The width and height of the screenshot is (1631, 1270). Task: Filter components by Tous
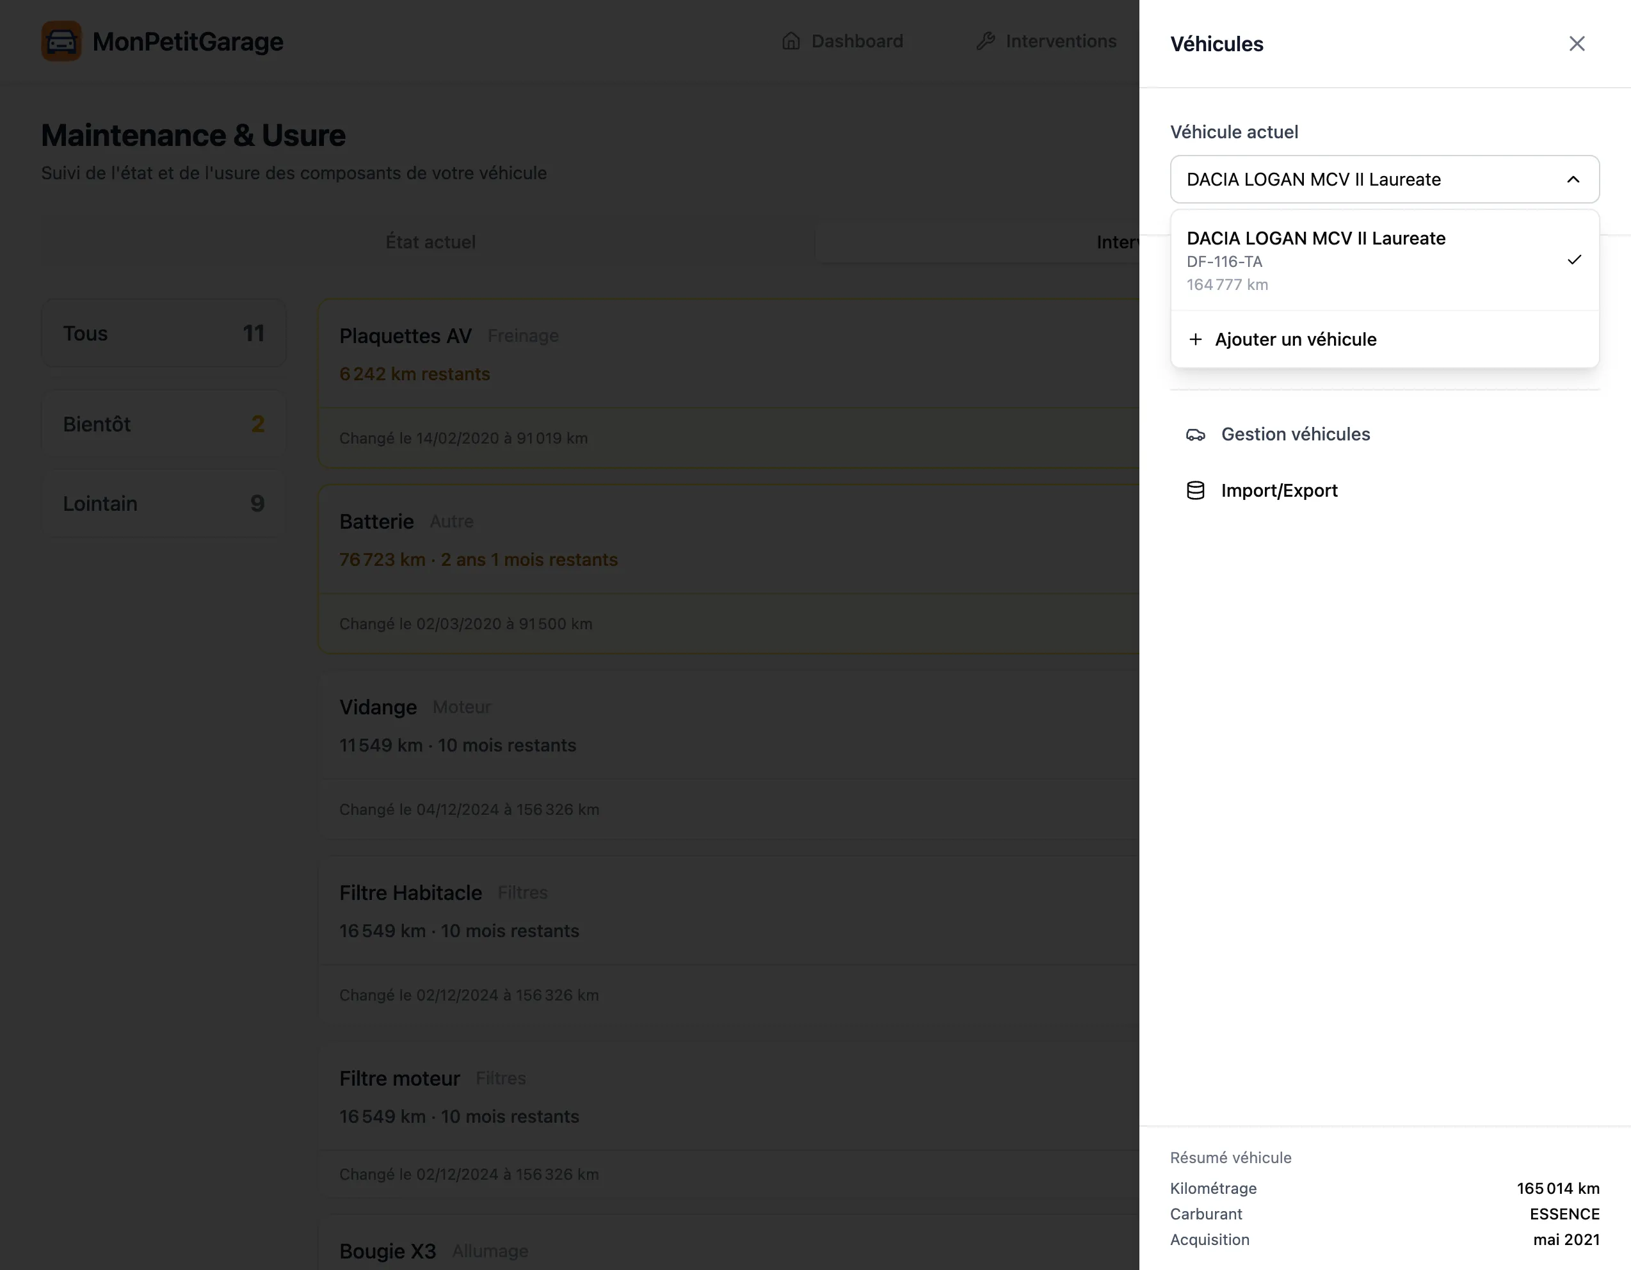(x=164, y=334)
